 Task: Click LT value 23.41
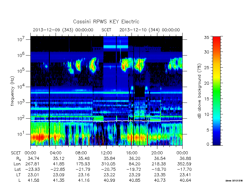point(185,175)
